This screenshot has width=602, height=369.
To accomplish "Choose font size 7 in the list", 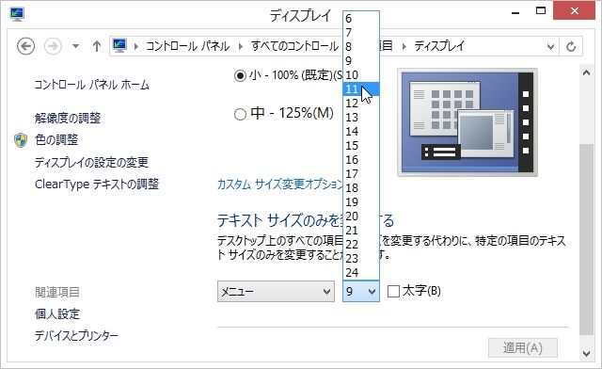I will [361, 33].
